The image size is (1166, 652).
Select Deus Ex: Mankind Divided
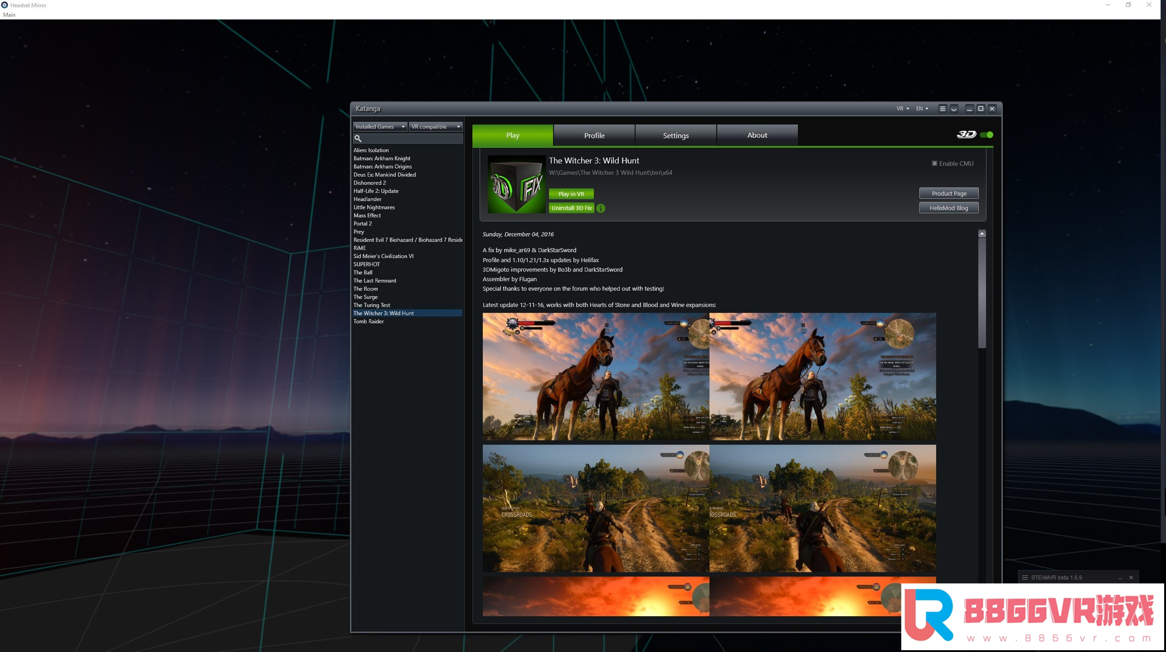pyautogui.click(x=407, y=175)
